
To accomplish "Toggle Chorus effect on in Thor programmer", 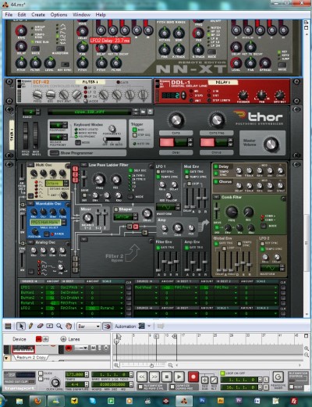I will (x=215, y=182).
